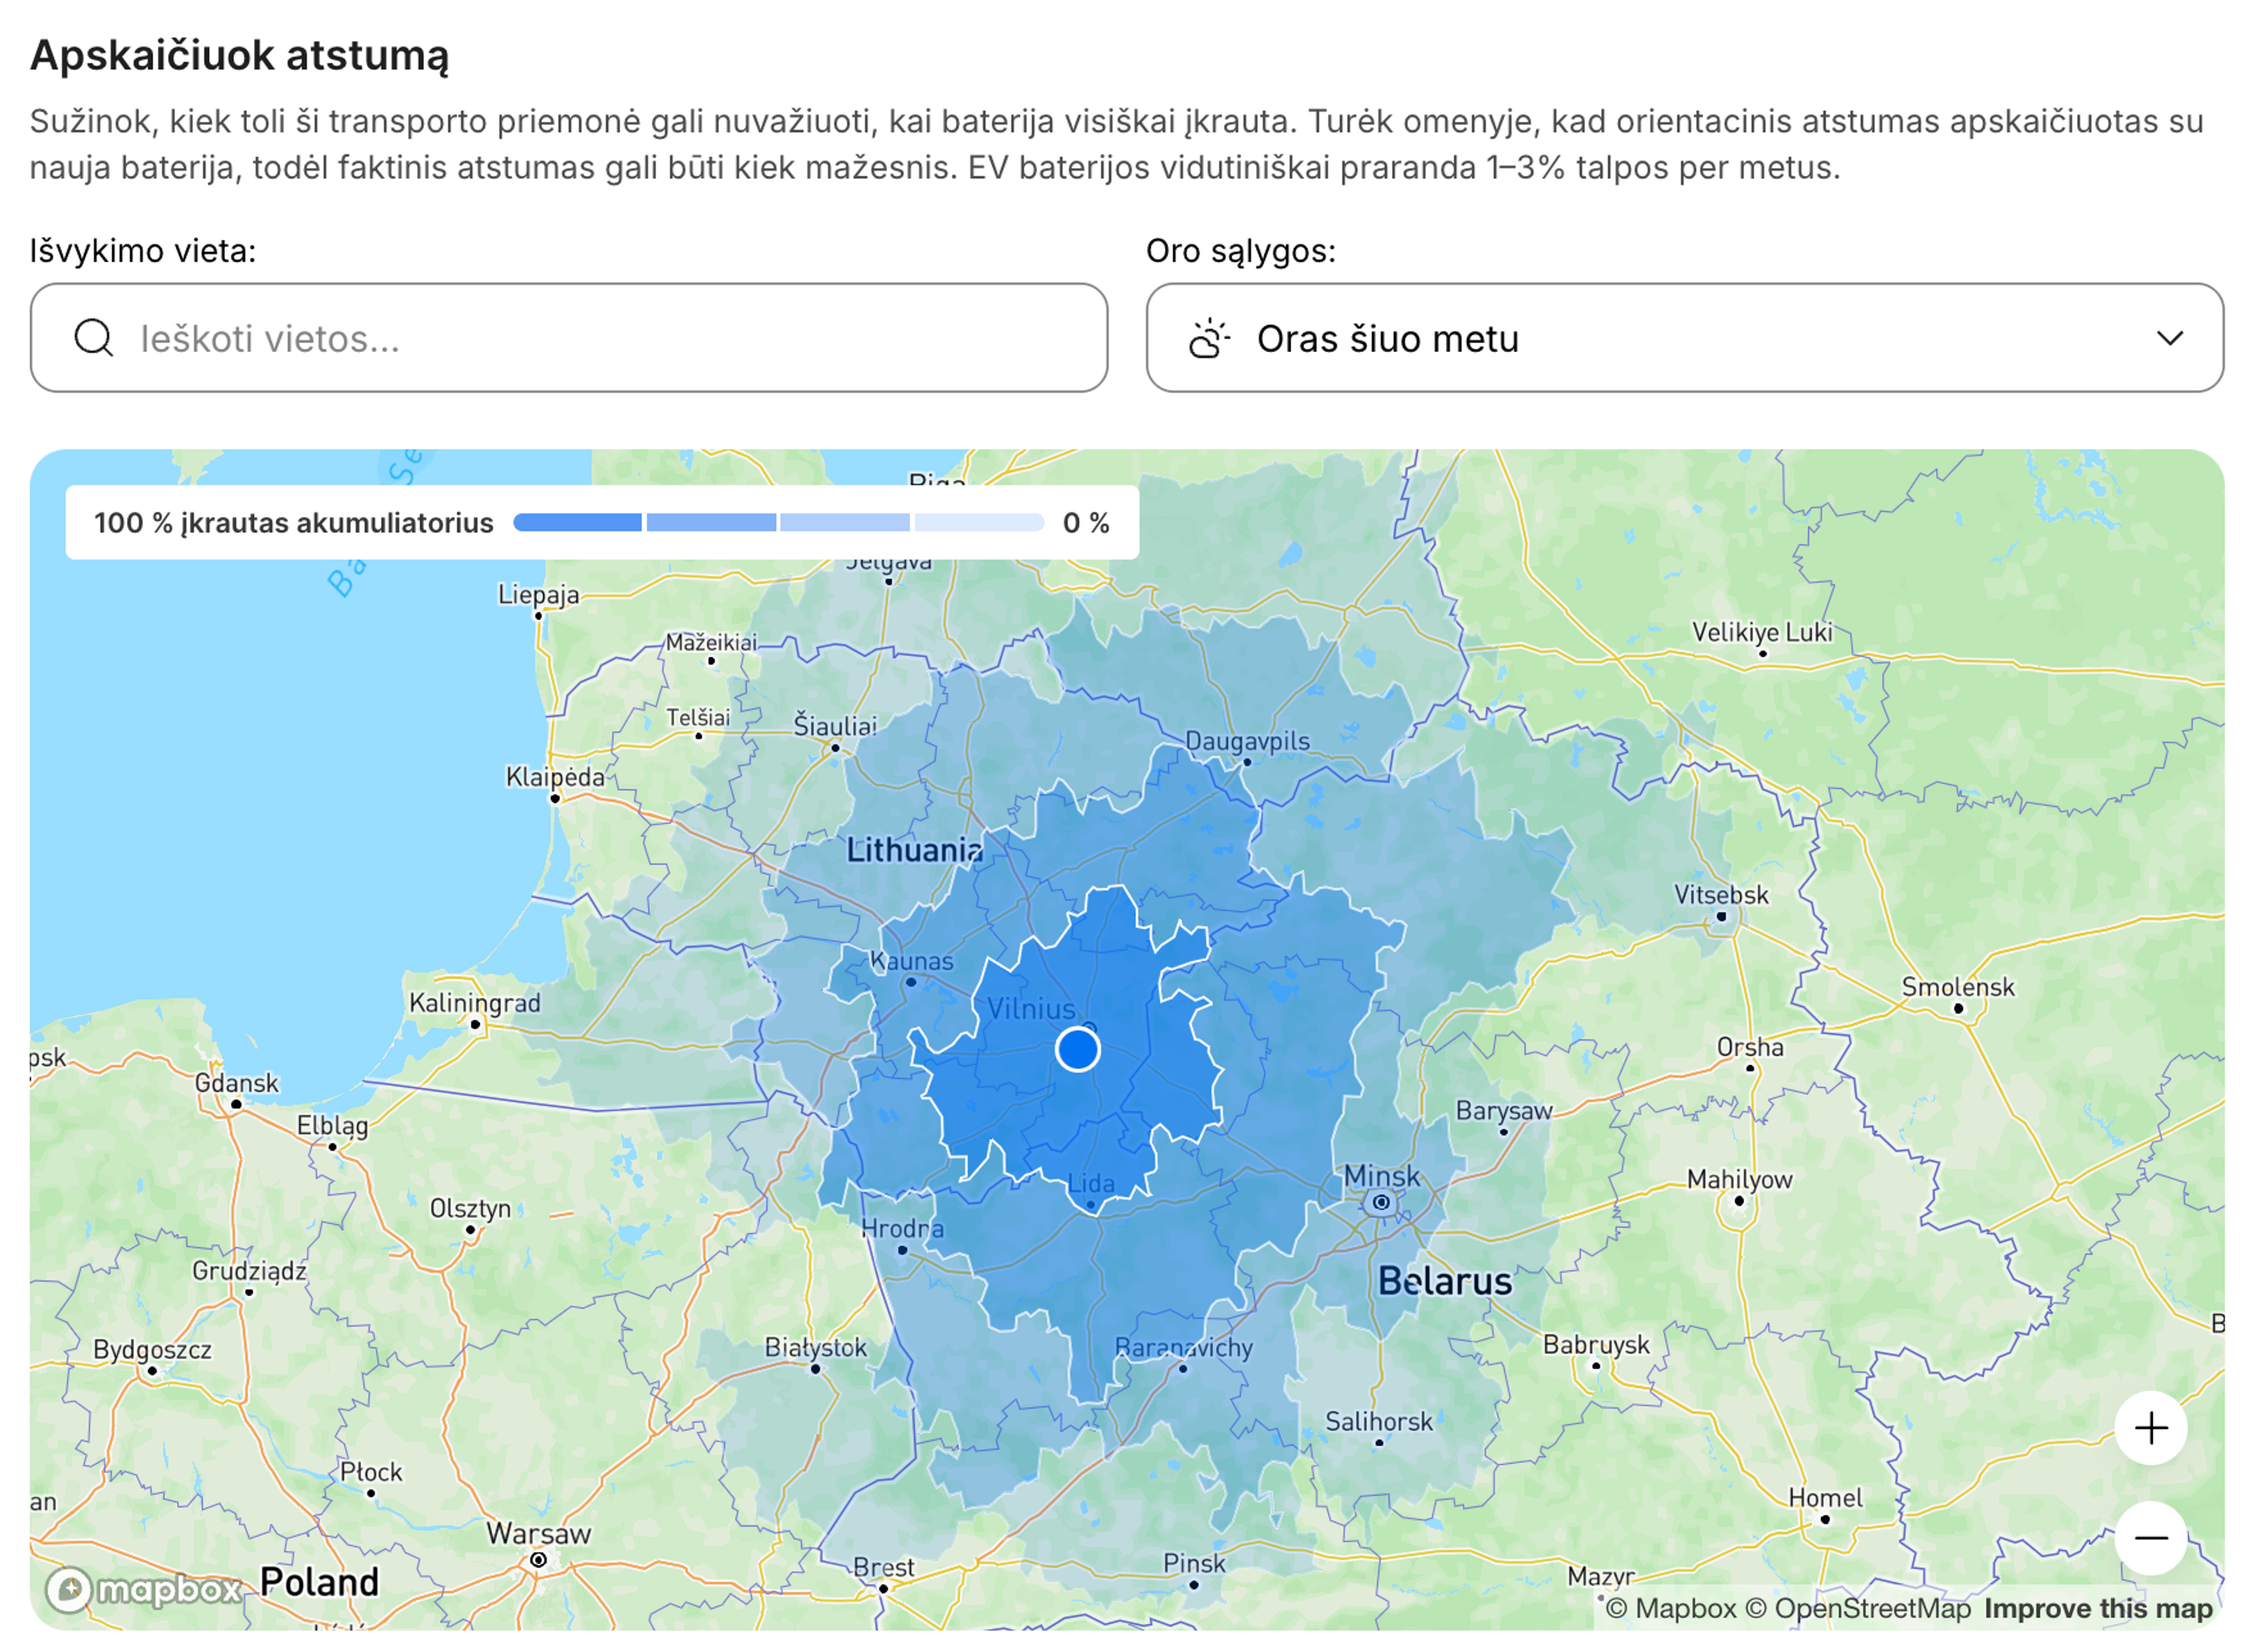This screenshot has height=1652, width=2258.
Task: Click the "Salihorsk" city label
Action: click(1379, 1421)
